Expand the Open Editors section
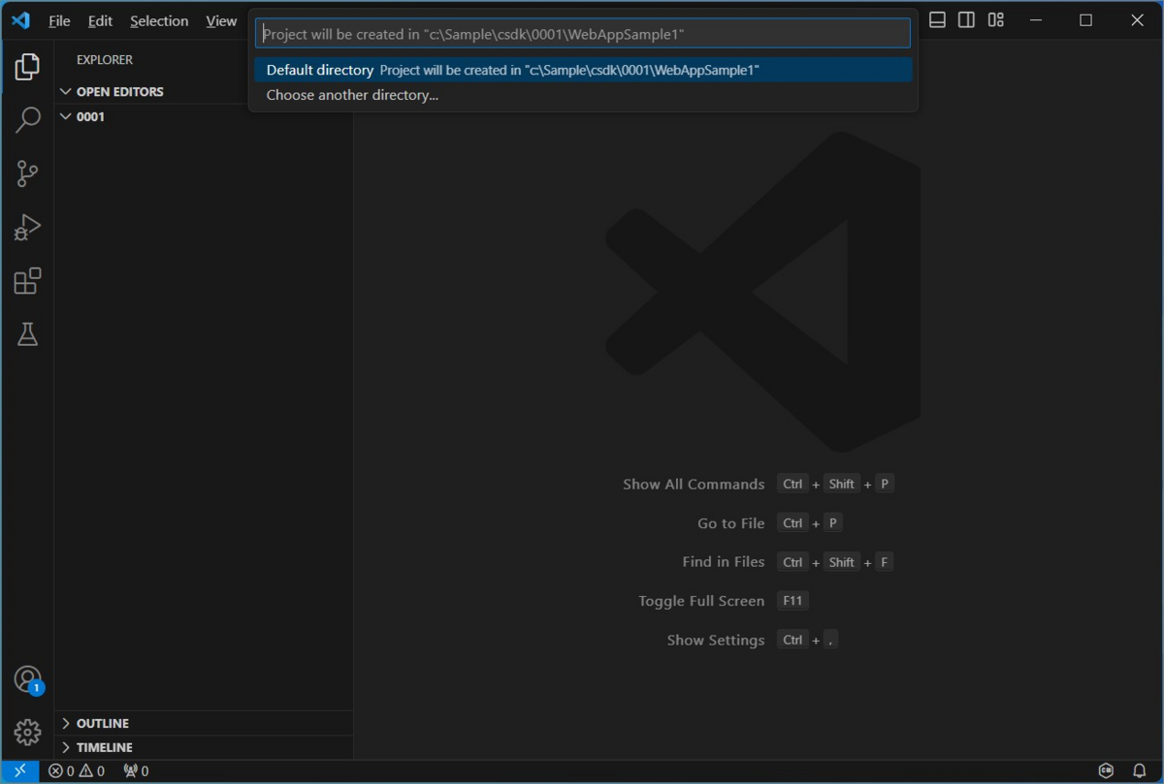The width and height of the screenshot is (1164, 784). click(204, 91)
